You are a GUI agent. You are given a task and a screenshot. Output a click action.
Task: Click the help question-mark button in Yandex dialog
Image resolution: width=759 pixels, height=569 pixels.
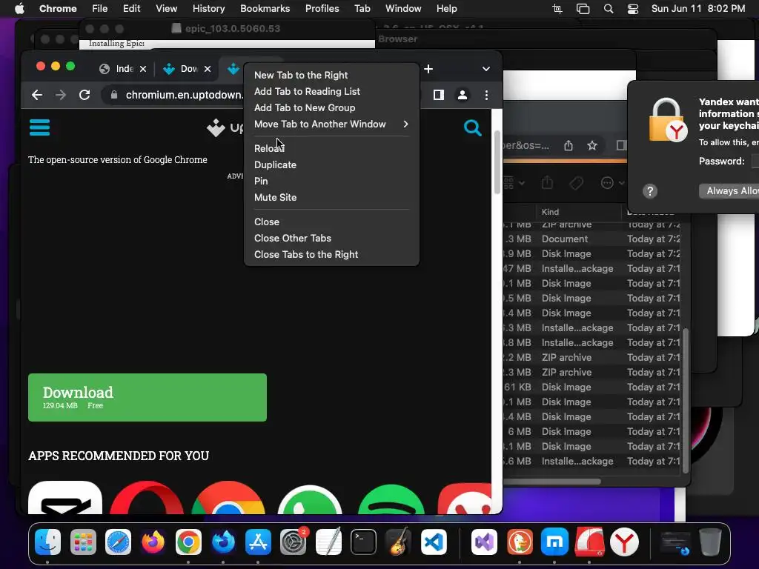coord(650,191)
